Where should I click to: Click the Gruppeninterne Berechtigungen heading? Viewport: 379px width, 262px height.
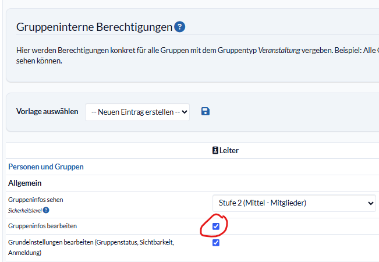click(x=94, y=27)
